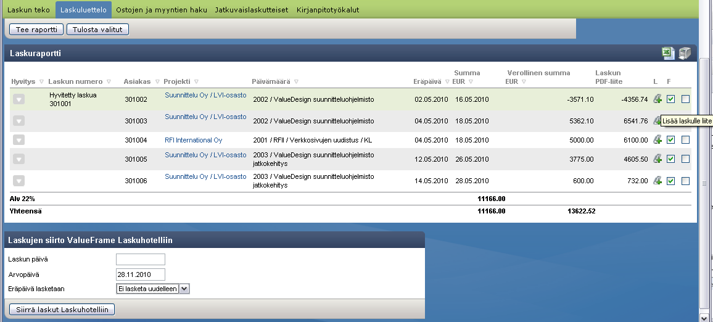Tick the empty checkbox on row 301002
This screenshot has width=713, height=322.
pos(686,99)
